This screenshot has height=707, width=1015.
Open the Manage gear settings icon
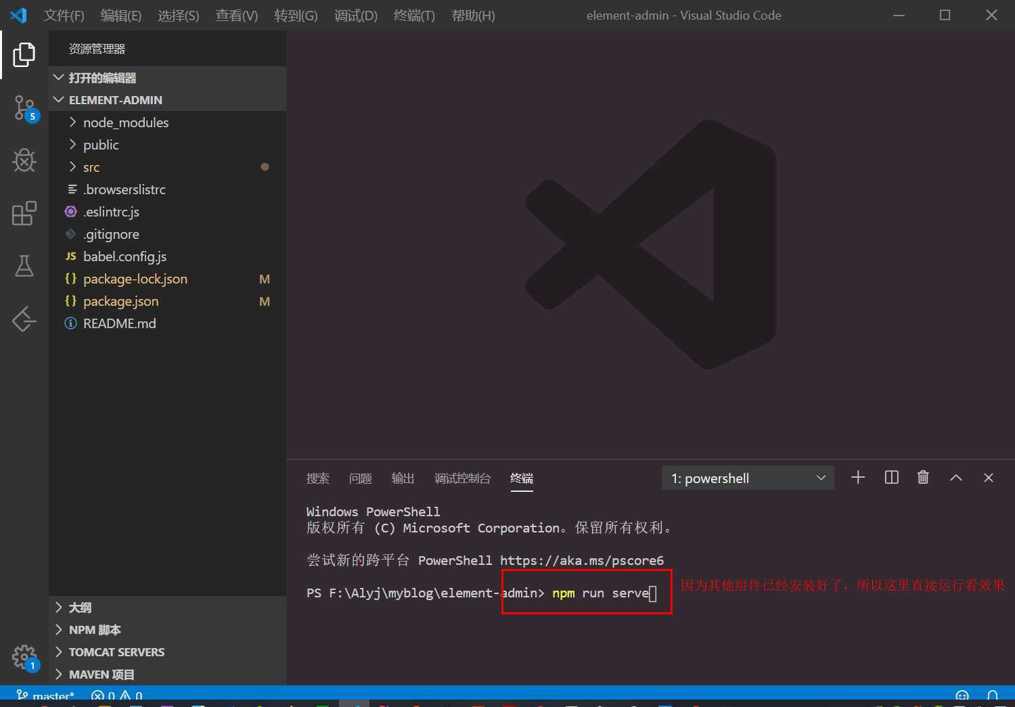coord(26,657)
